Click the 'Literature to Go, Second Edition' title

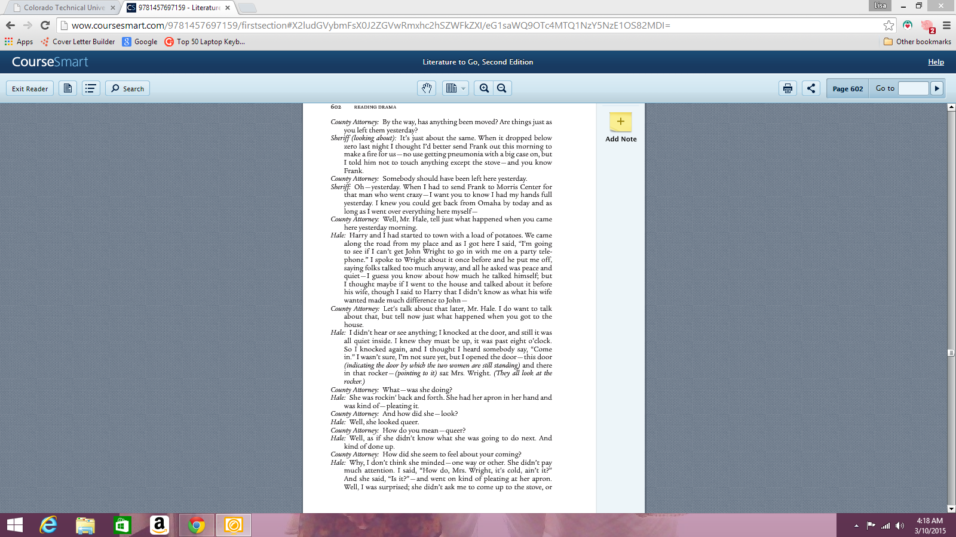click(x=478, y=62)
